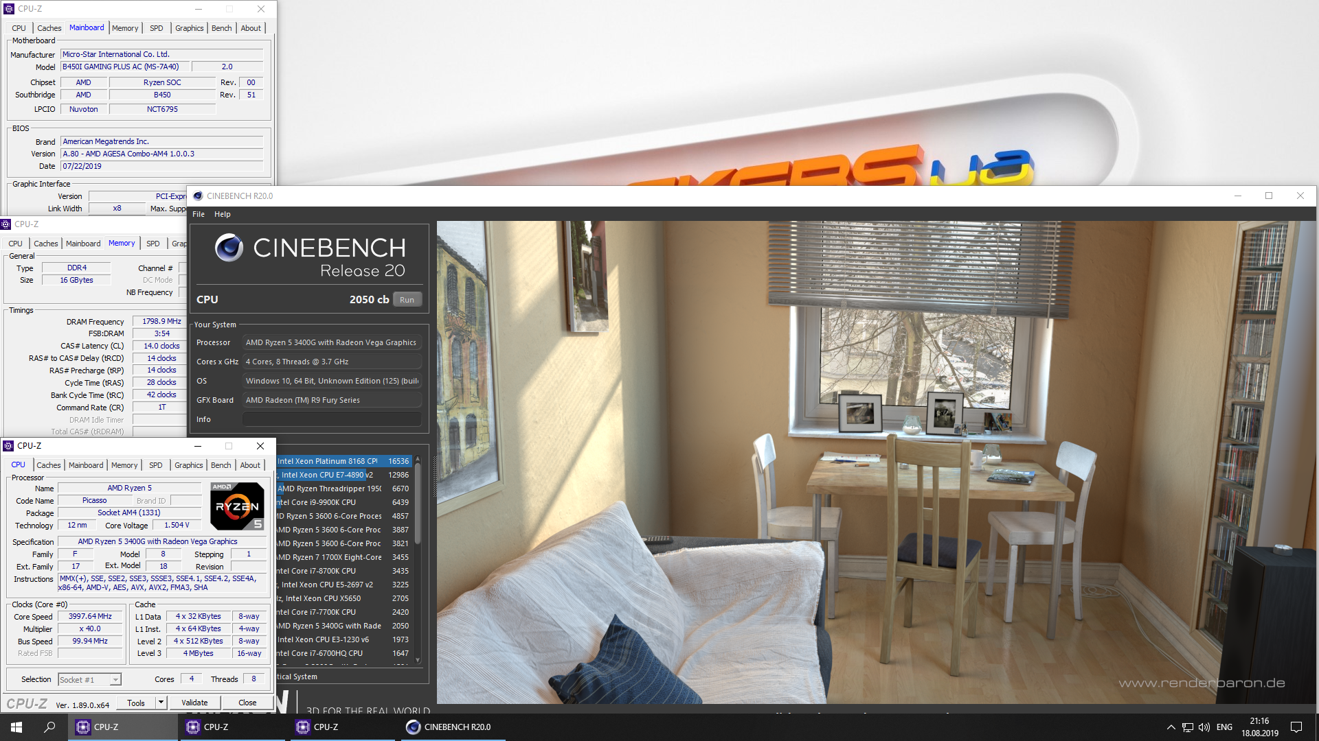Select Caches tab in top CPU-Z window

[49, 28]
